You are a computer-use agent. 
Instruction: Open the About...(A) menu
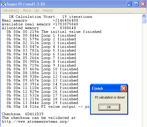point(31,10)
